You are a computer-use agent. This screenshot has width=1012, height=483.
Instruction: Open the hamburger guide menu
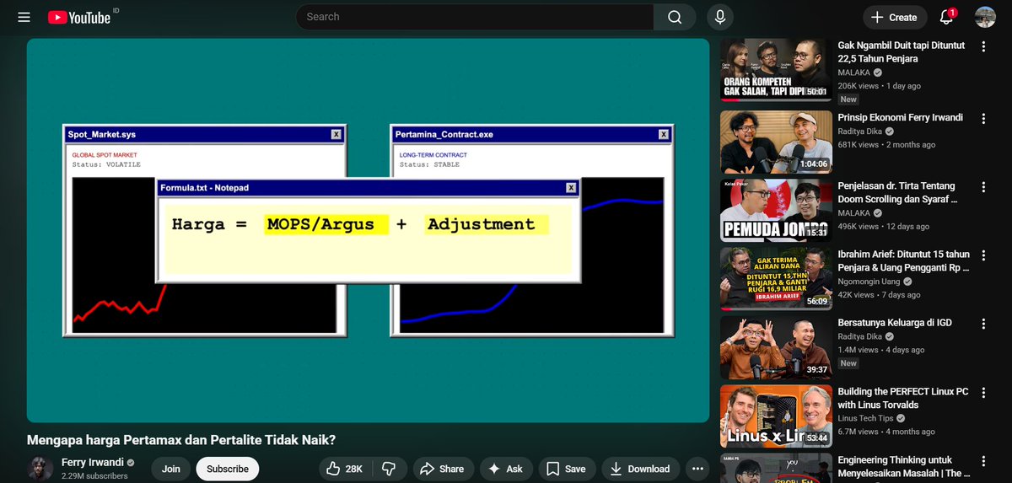coord(24,17)
